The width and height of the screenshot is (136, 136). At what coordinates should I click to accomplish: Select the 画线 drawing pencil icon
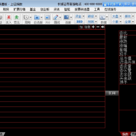click(x=56, y=17)
